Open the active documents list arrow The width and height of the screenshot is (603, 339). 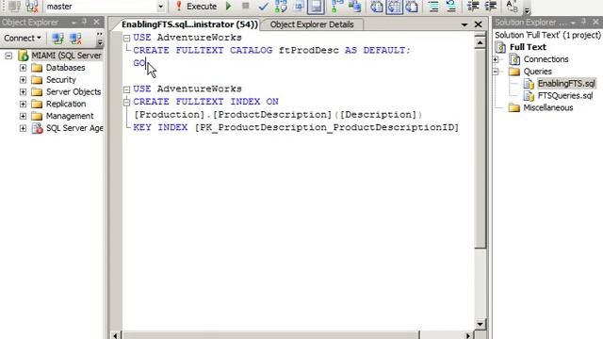[x=464, y=24]
